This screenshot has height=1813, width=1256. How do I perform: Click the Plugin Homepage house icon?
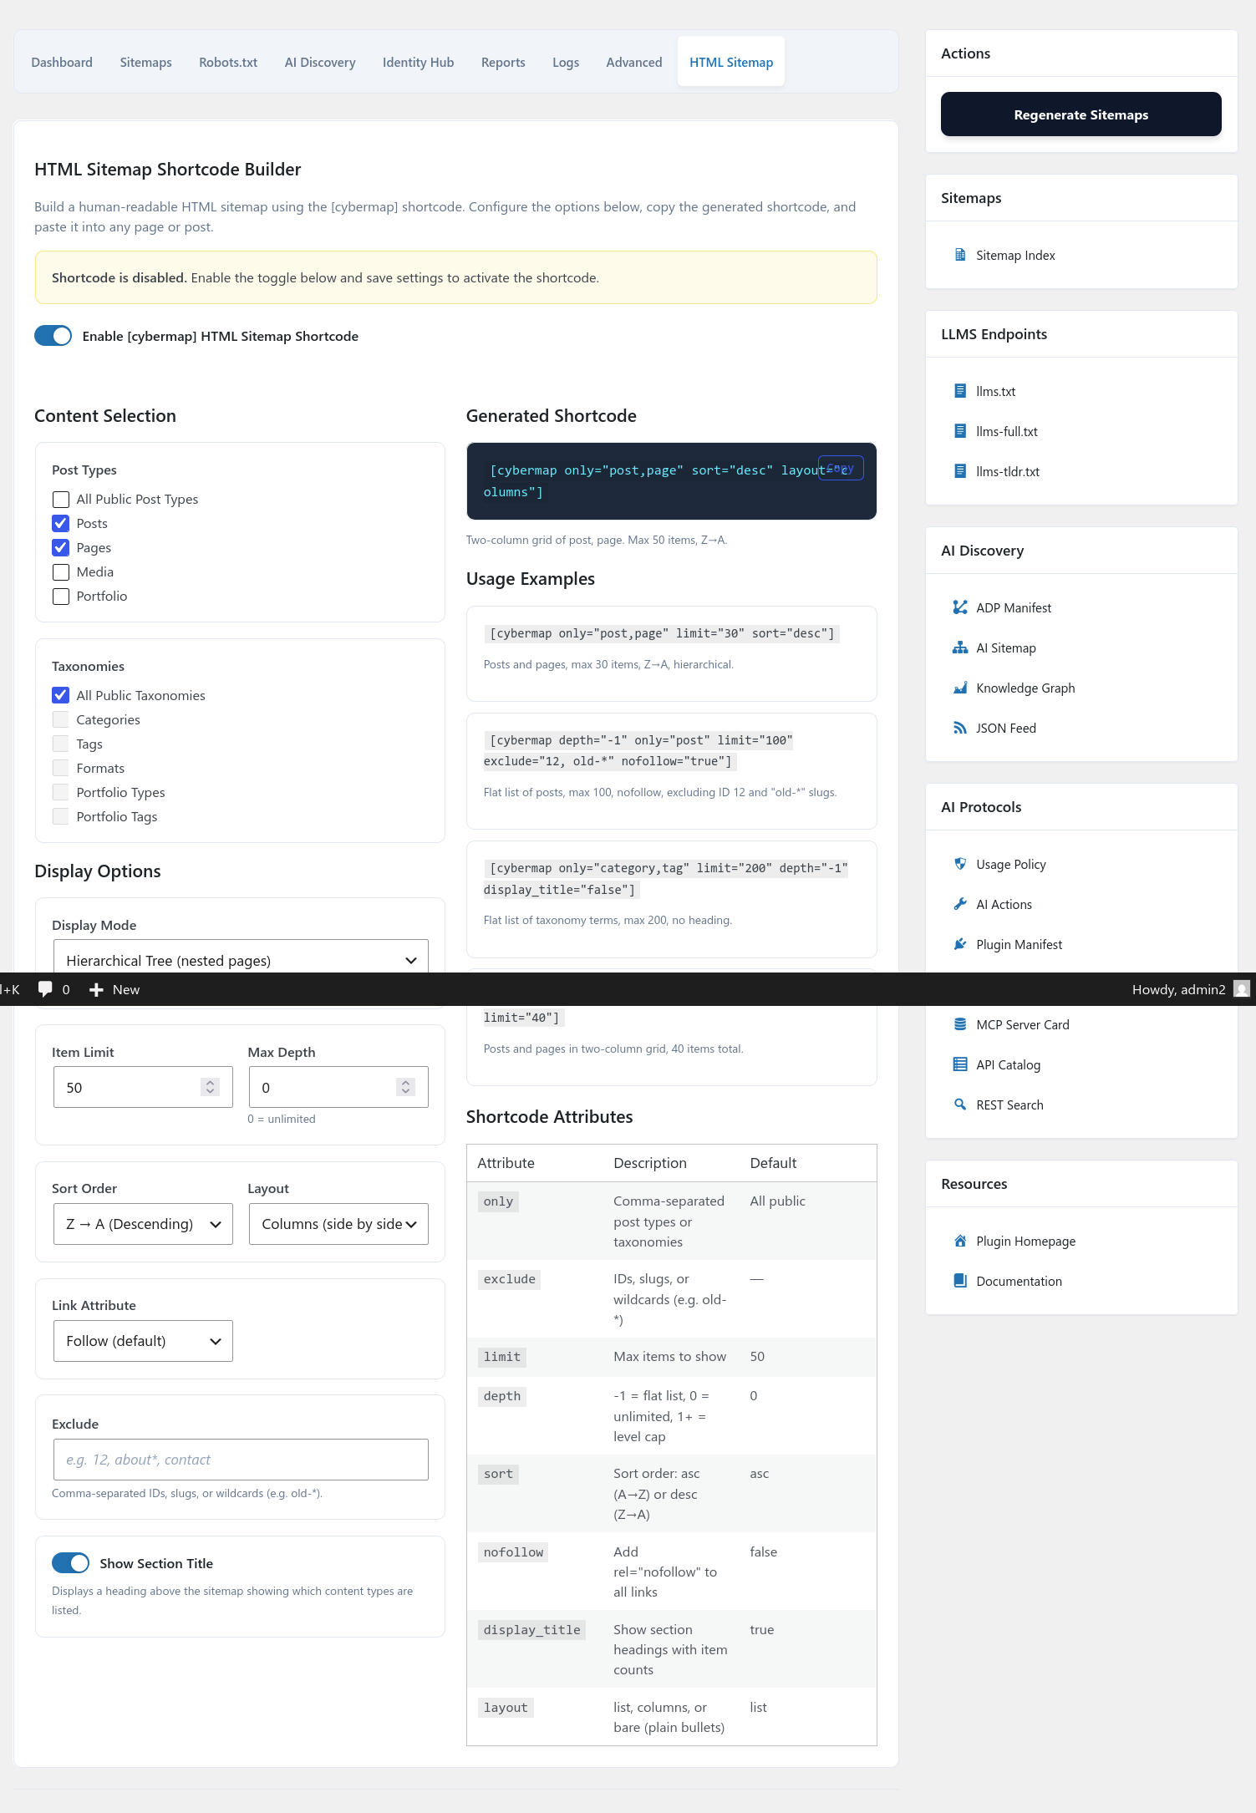(x=960, y=1241)
